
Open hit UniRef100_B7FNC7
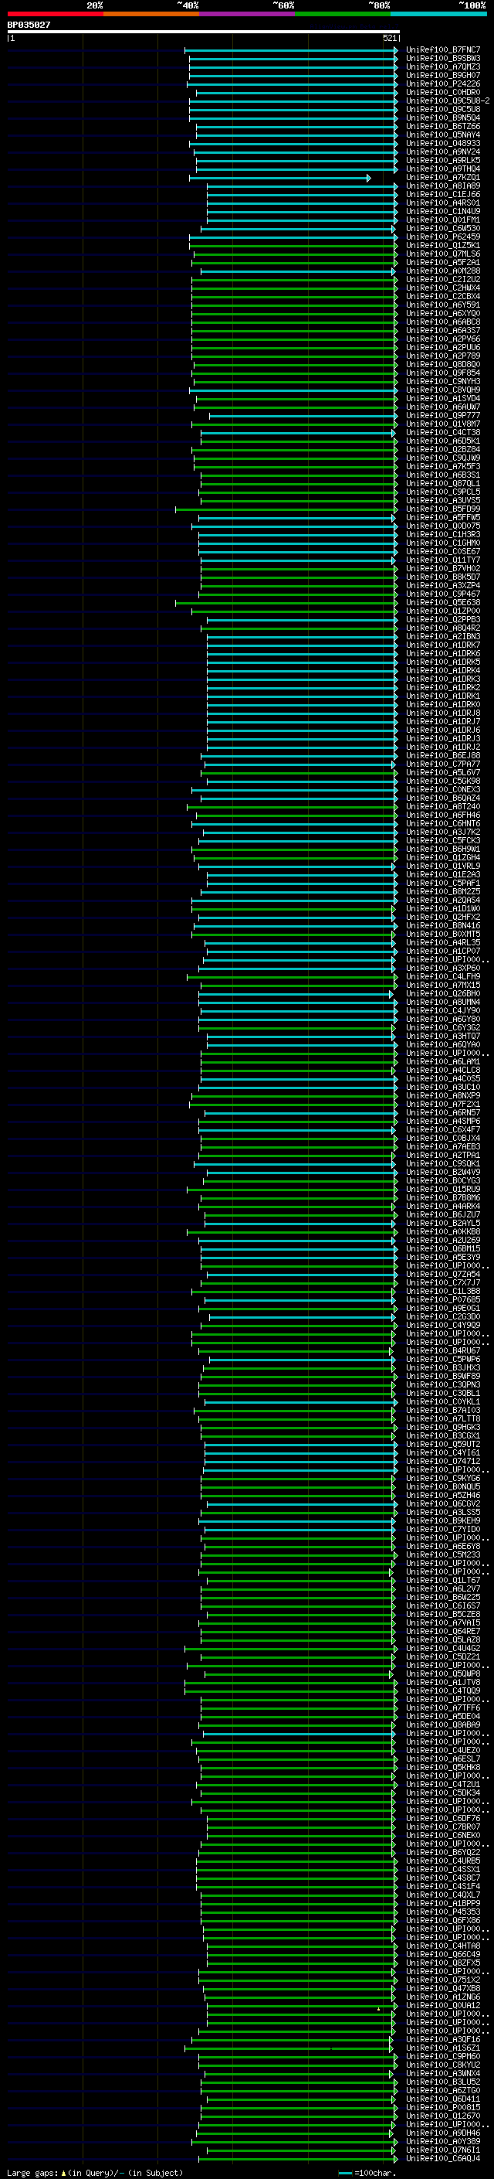(x=442, y=50)
